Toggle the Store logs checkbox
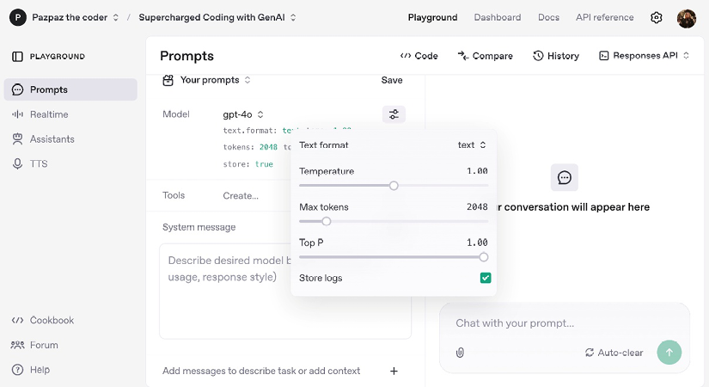Viewport: 709px width, 387px height. coord(486,278)
